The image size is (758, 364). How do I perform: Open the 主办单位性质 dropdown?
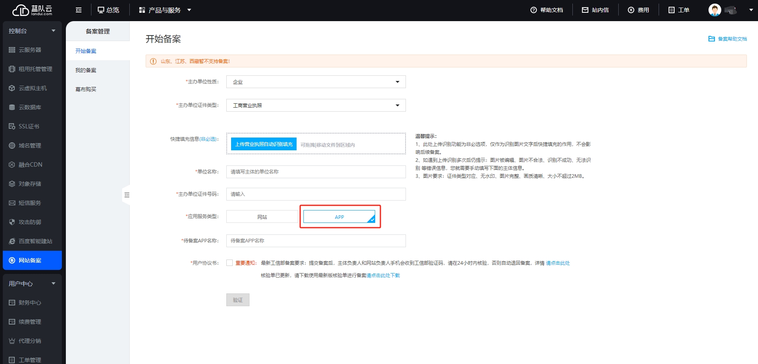click(316, 82)
